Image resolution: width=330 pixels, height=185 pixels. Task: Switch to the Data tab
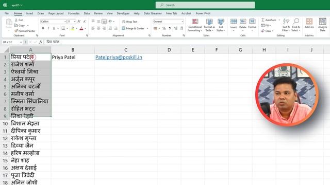(x=87, y=13)
